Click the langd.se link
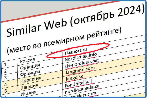Viewport: 147px width, 98px height. pos(75,78)
